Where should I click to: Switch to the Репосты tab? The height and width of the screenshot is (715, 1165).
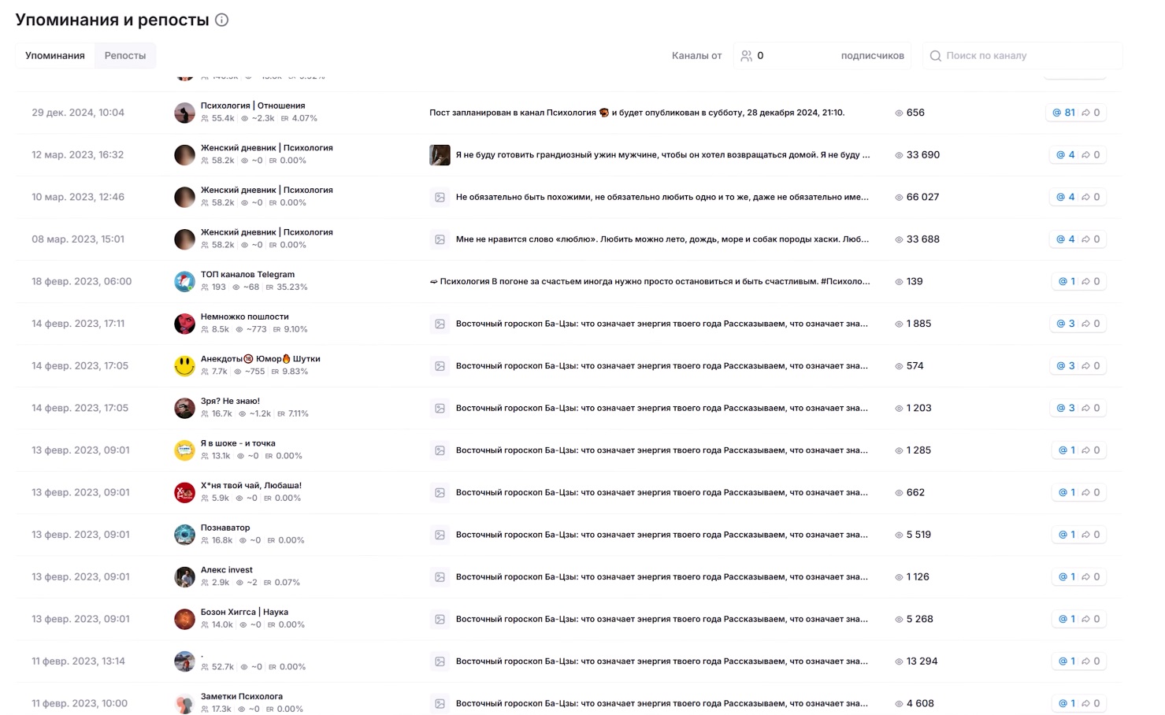pyautogui.click(x=125, y=56)
